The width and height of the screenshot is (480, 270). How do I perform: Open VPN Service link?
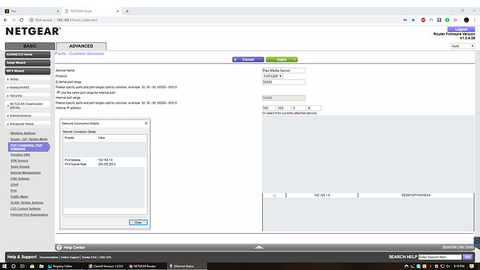pos(19,161)
